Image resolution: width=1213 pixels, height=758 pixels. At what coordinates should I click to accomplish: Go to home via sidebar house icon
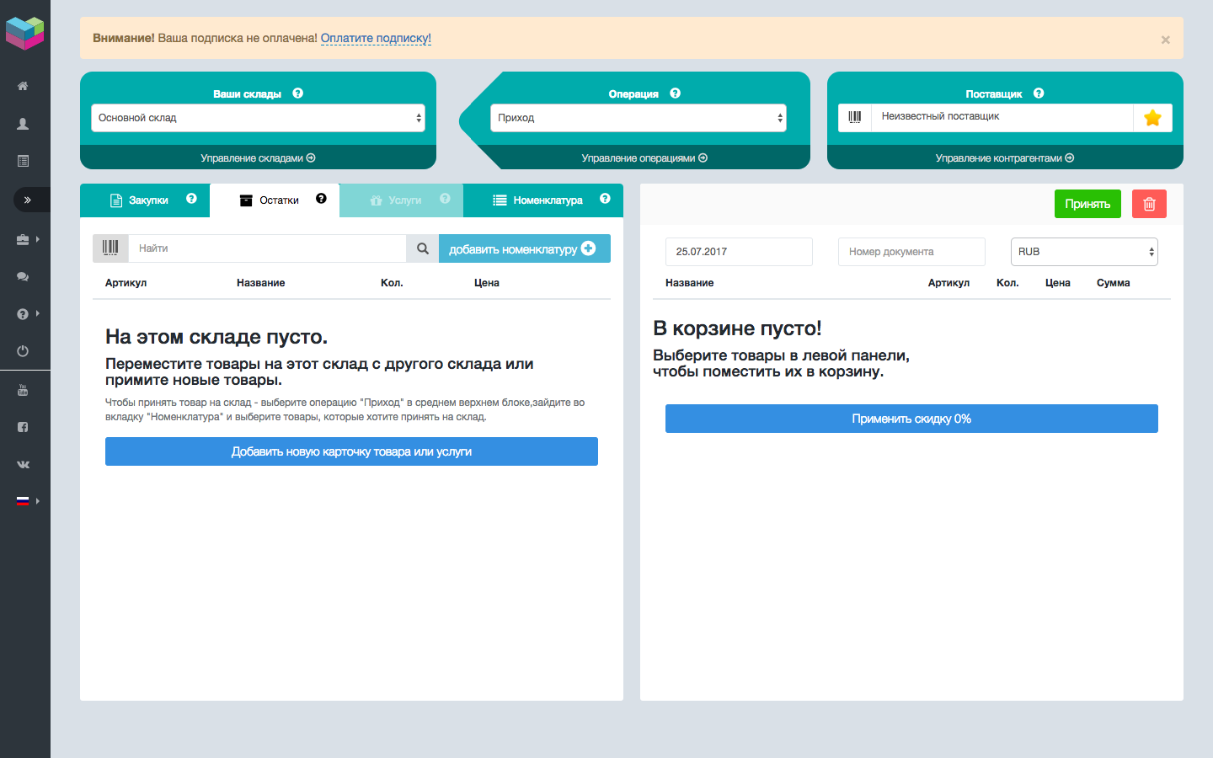point(23,86)
